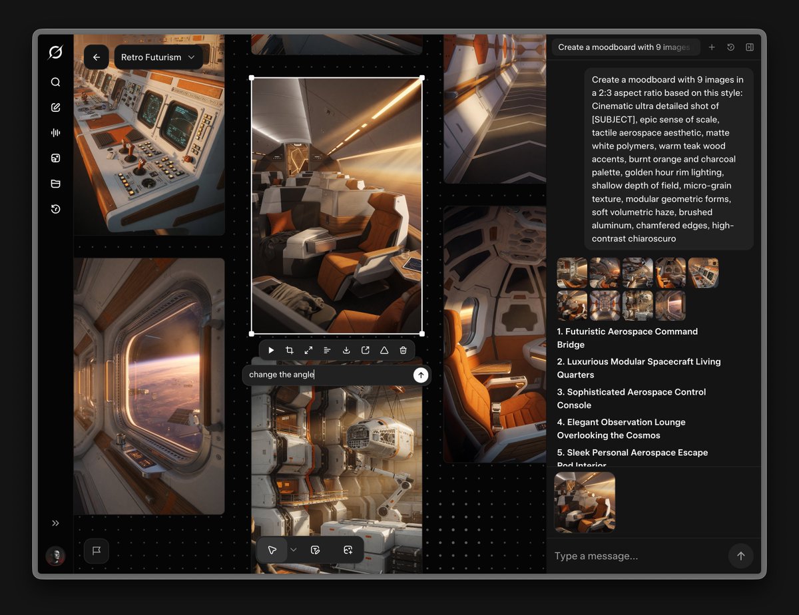Click the selected cabin lounge image
The image size is (799, 615).
click(x=337, y=206)
